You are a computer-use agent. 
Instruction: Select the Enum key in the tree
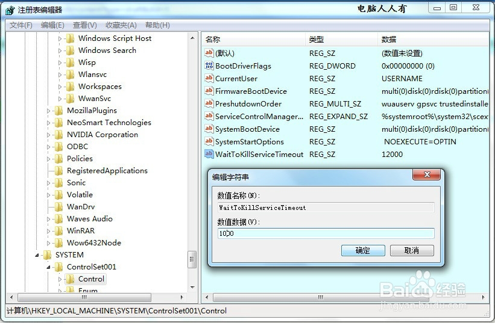[x=88, y=290]
